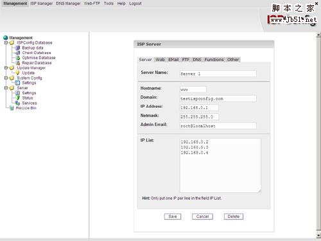Click the IP Address input field

(199, 107)
